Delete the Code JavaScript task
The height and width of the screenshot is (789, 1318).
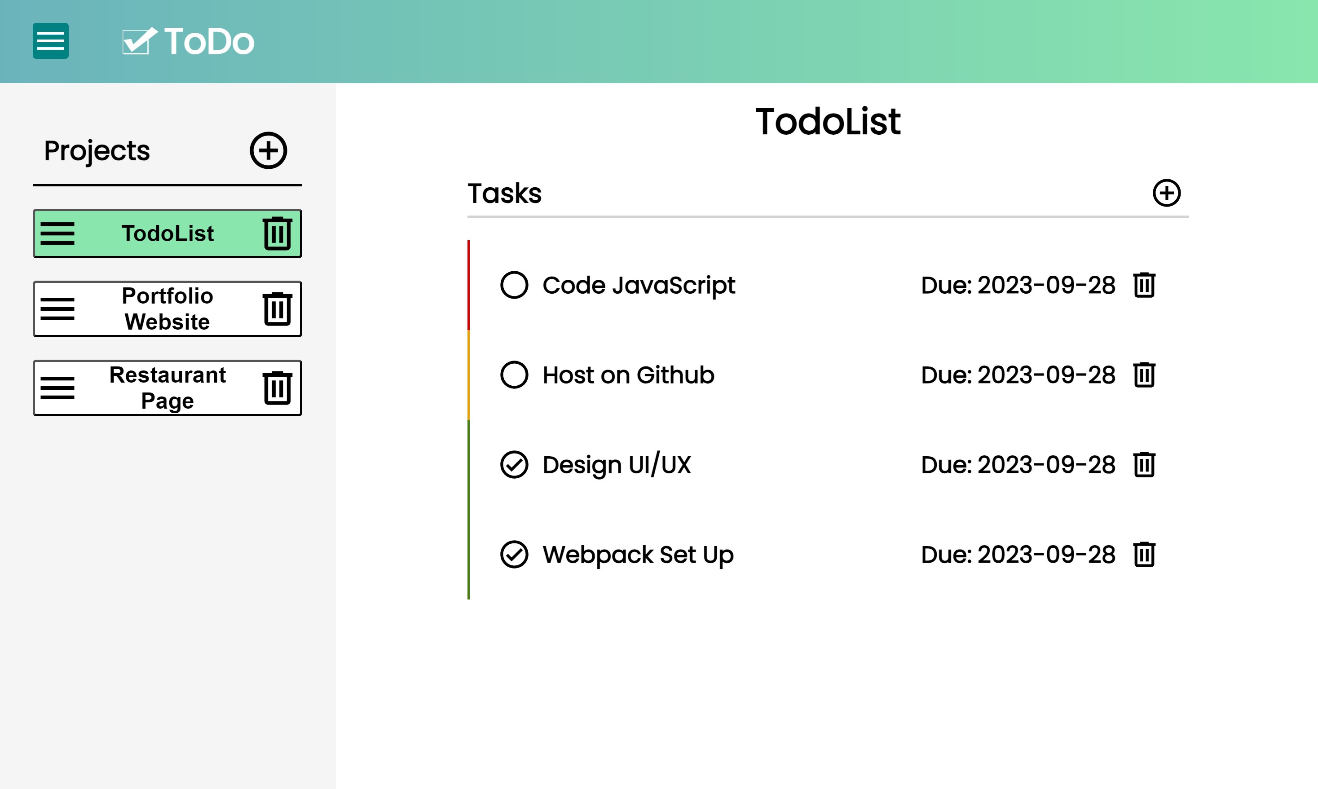(x=1144, y=285)
